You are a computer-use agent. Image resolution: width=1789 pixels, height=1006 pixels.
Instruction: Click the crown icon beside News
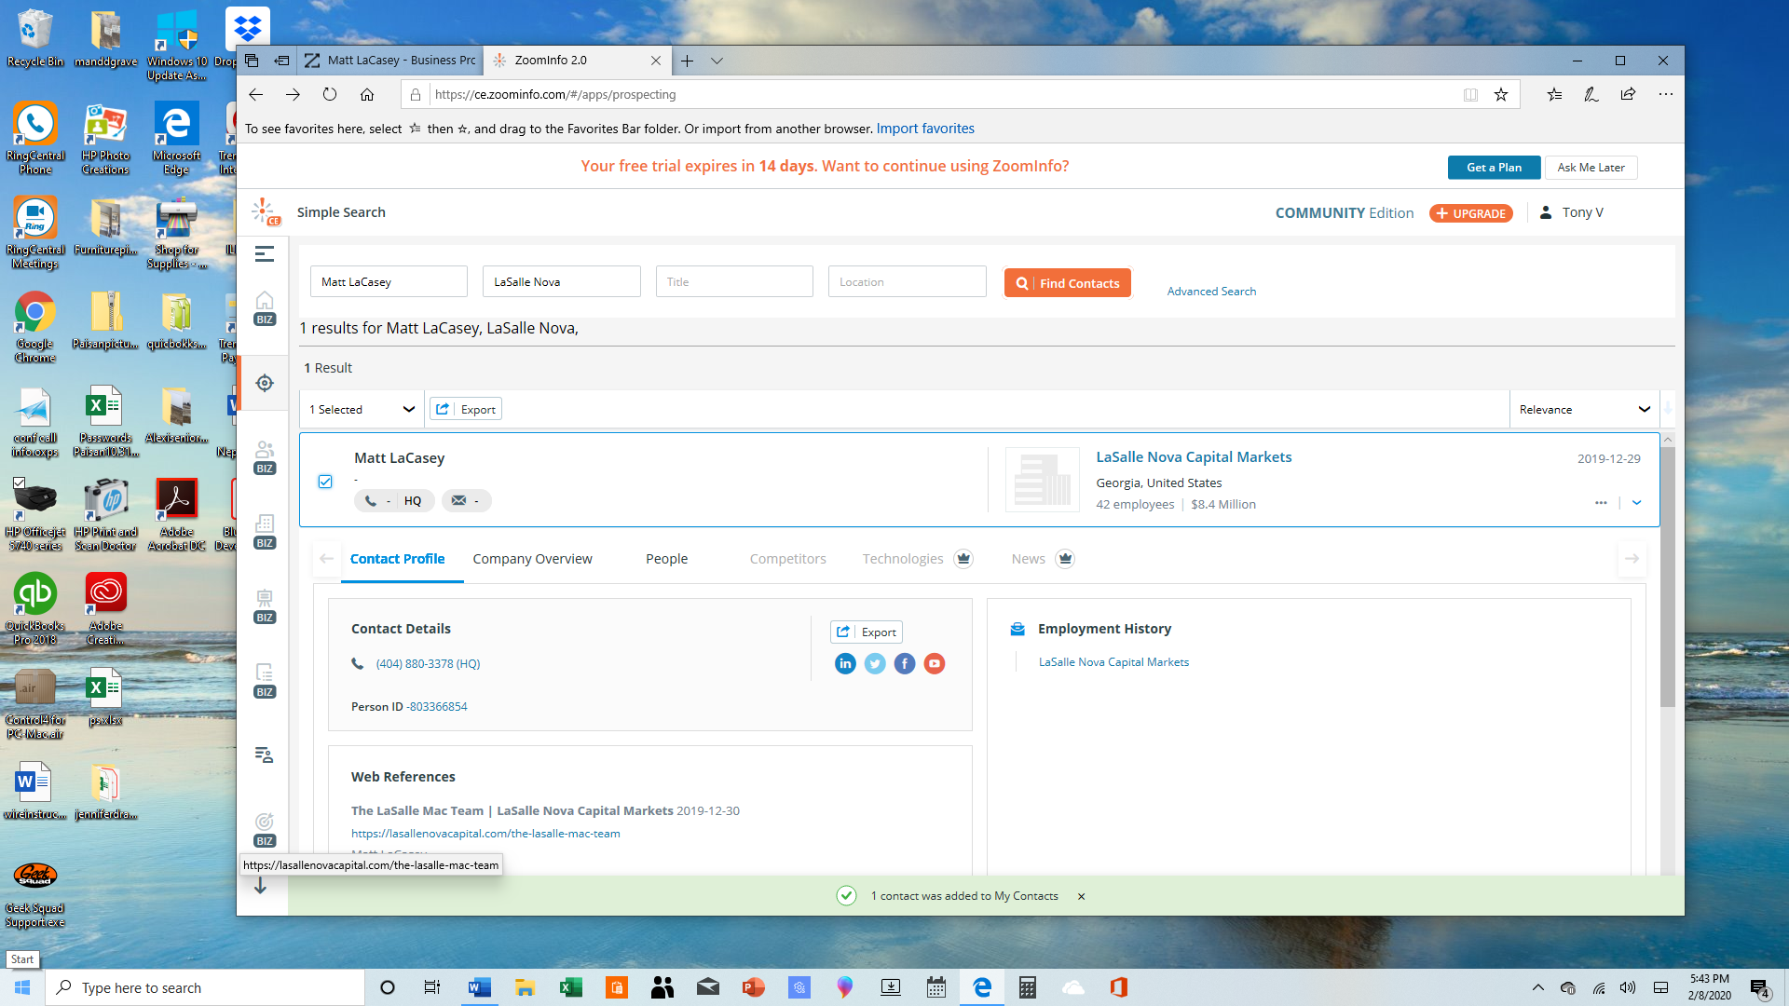coord(1065,559)
